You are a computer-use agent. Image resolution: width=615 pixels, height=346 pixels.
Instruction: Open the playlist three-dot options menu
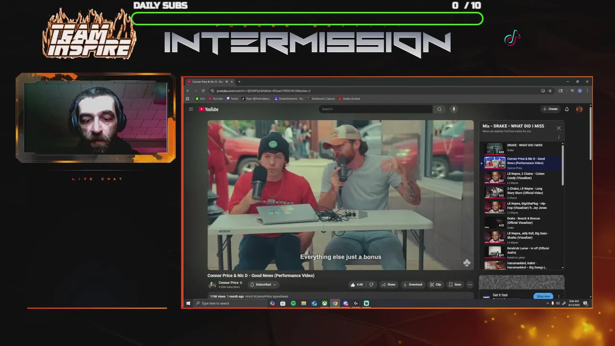coord(559,137)
